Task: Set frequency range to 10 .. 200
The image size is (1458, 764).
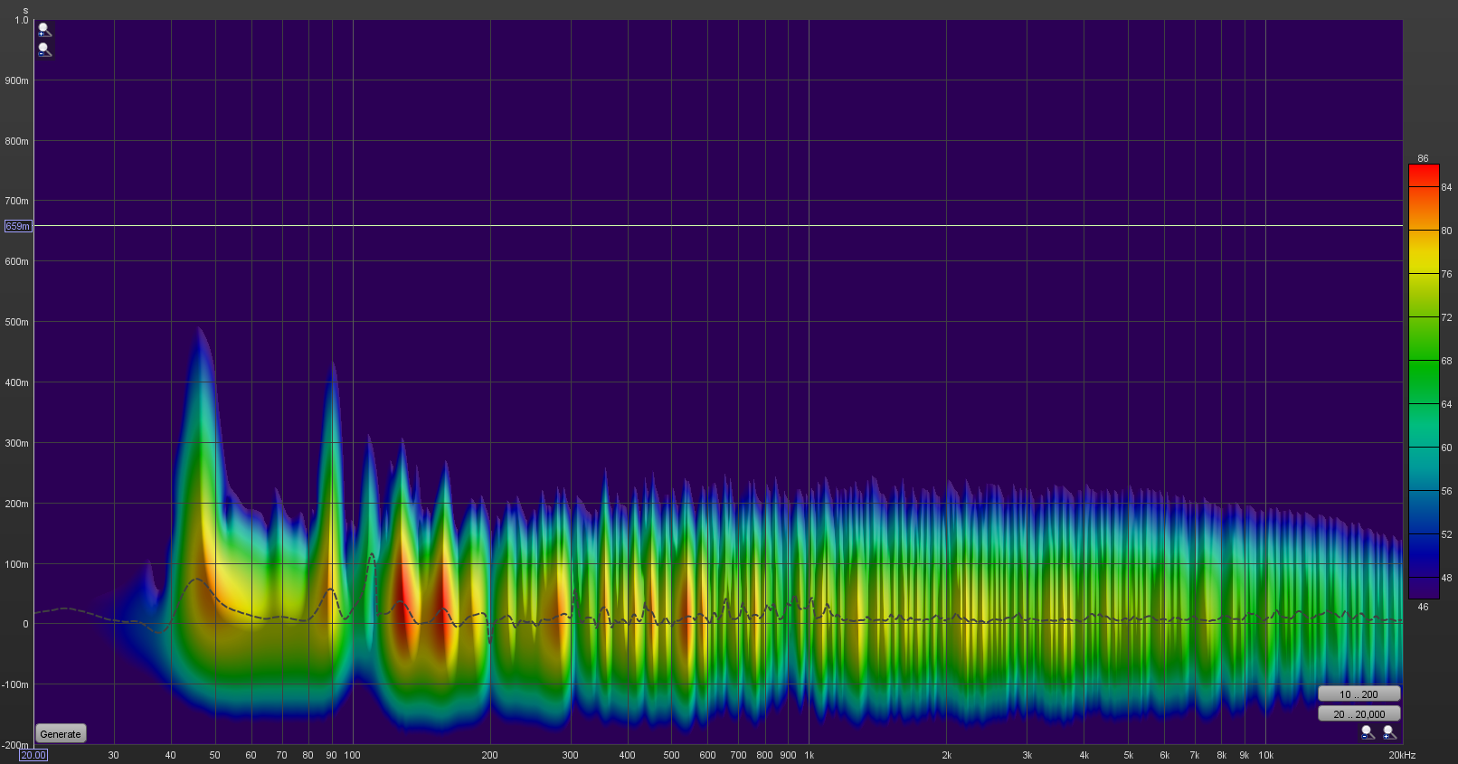Action: 1359,694
